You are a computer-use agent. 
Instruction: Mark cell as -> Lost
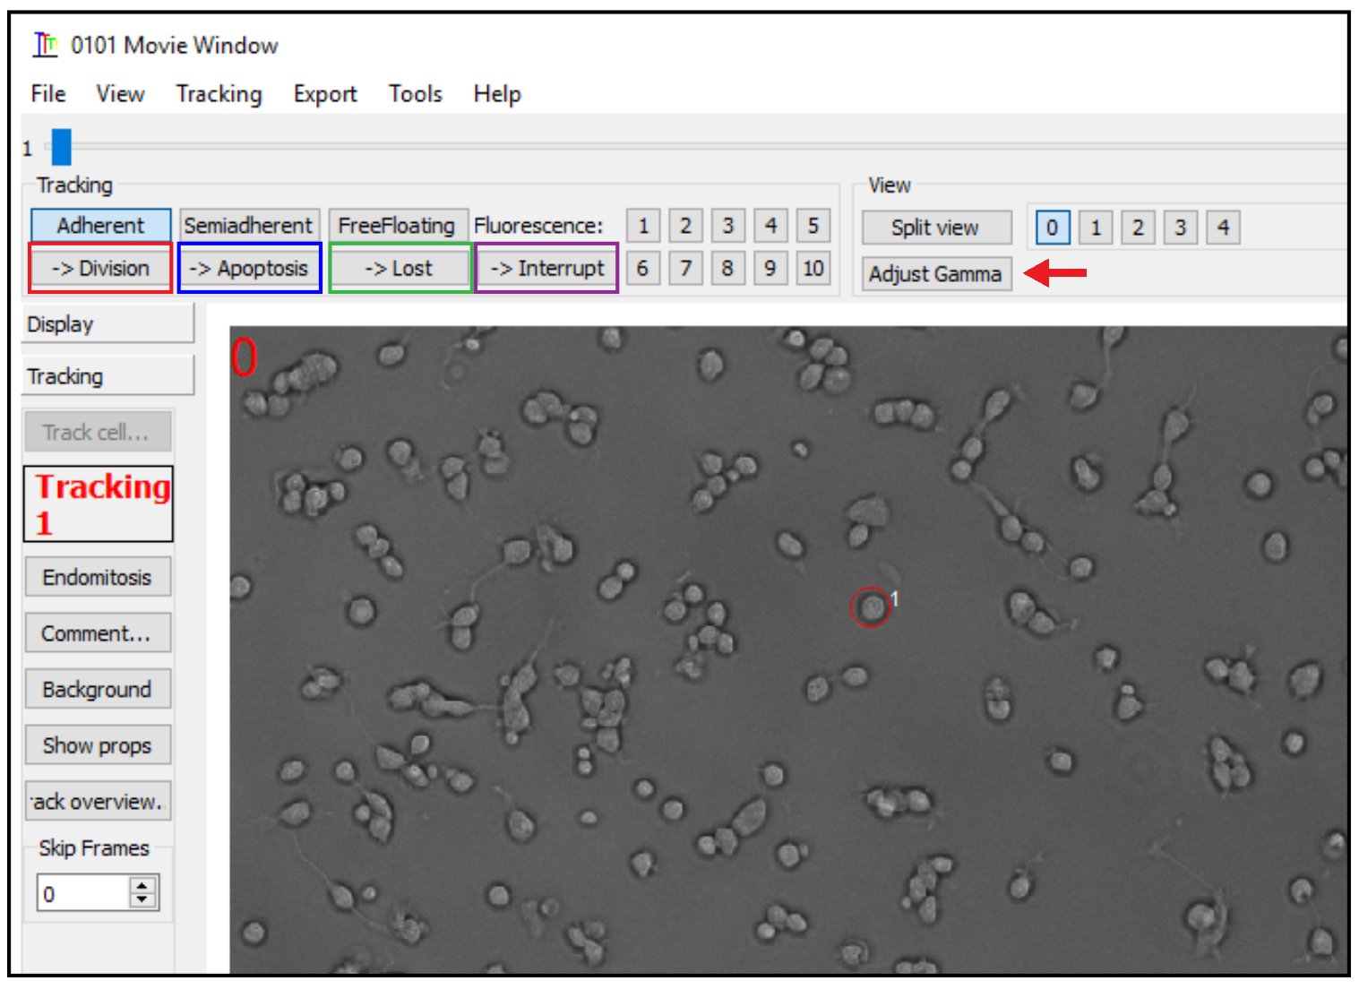400,268
